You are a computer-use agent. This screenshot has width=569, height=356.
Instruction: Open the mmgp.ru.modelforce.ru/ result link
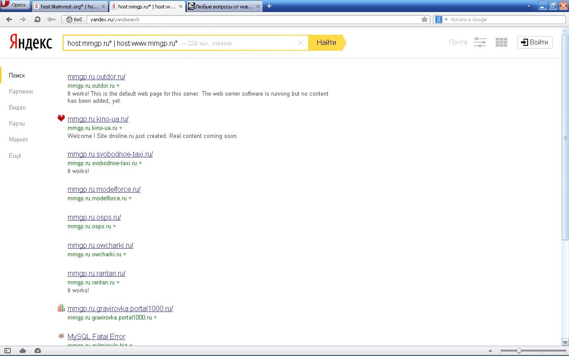[104, 189]
